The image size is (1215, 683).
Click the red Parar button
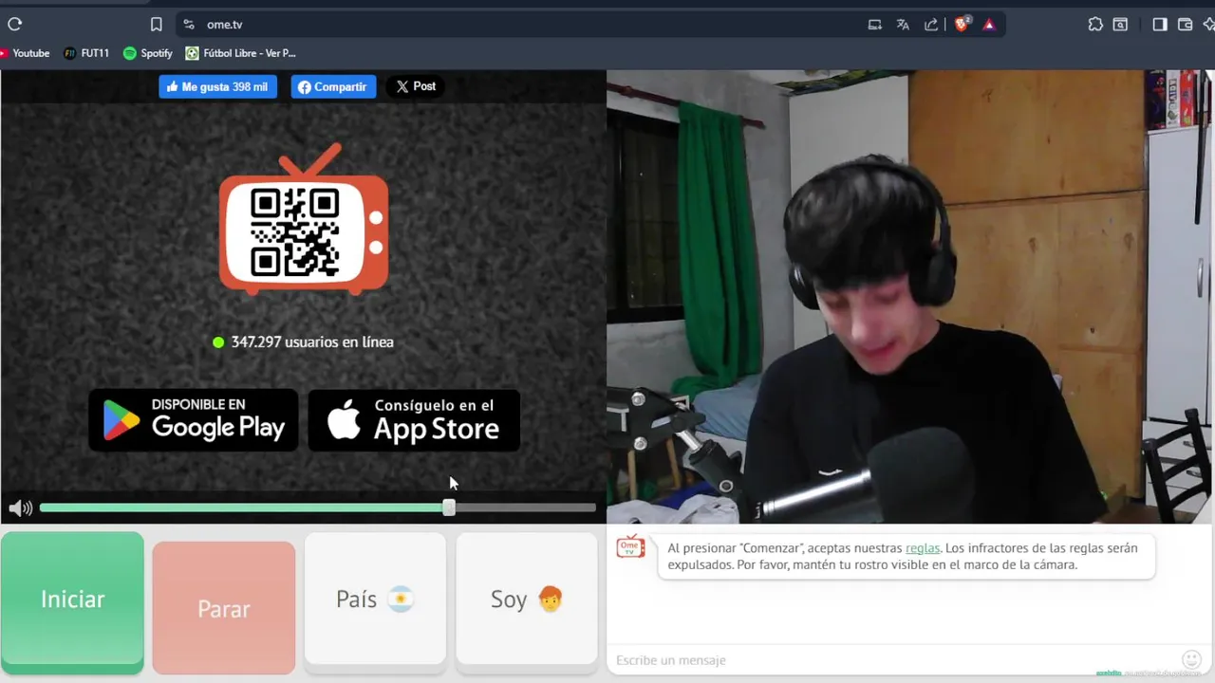point(224,607)
